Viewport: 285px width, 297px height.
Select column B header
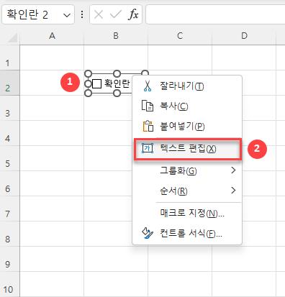point(116,36)
